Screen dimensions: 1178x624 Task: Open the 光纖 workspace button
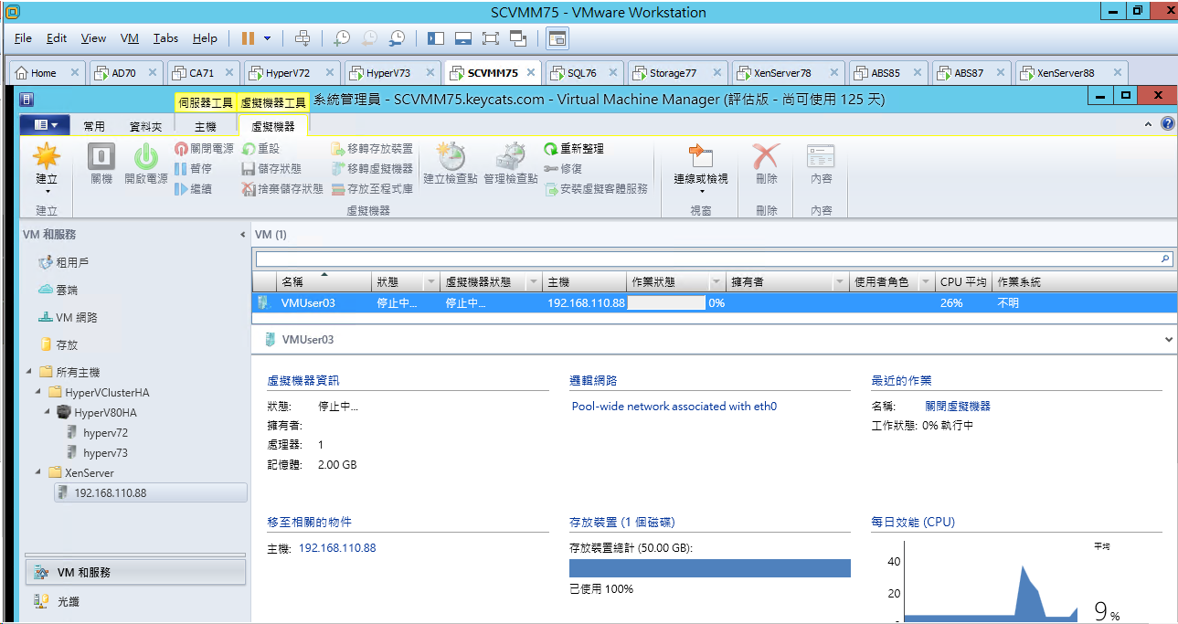coord(135,601)
